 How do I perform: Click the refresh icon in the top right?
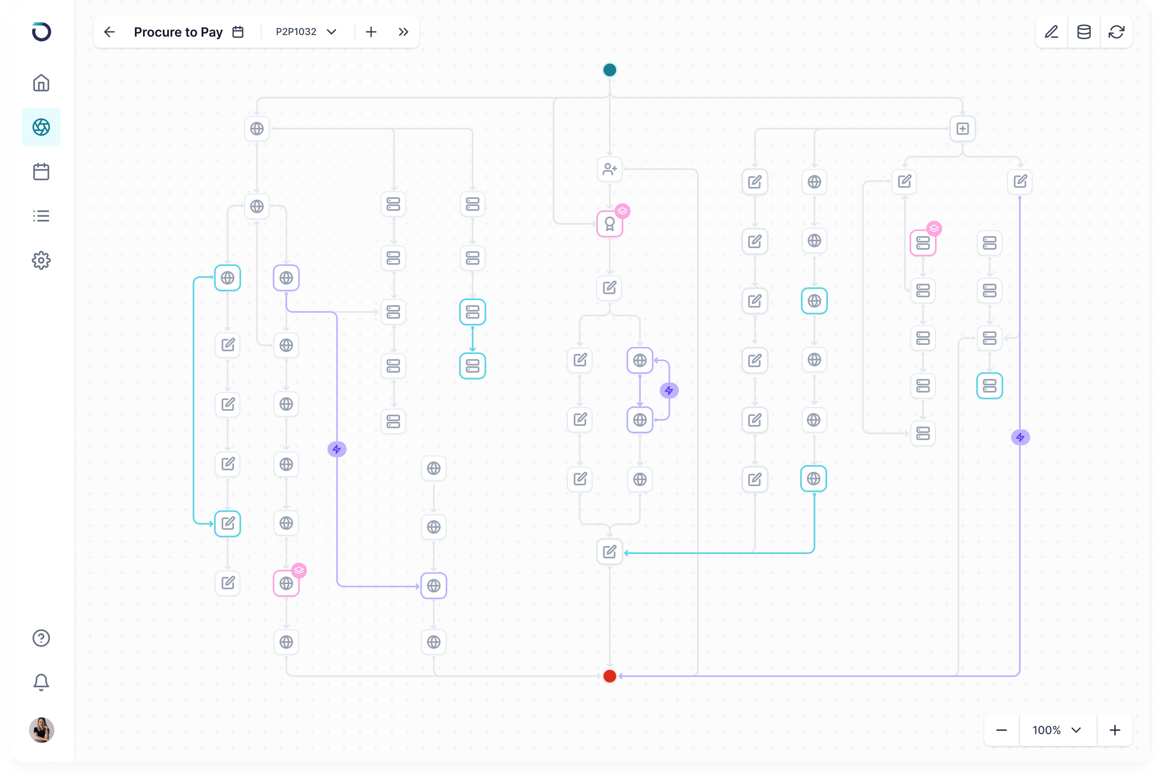[x=1116, y=31]
